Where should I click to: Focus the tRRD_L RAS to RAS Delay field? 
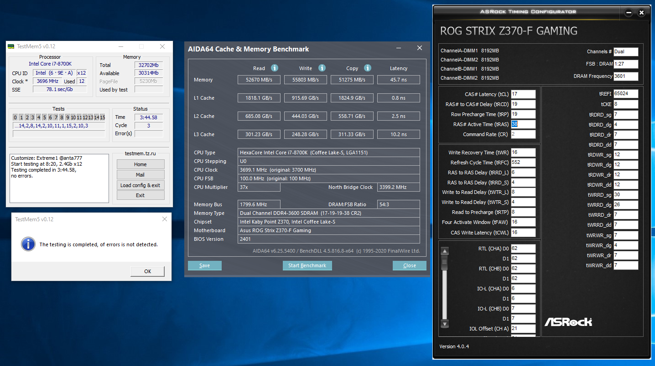pyautogui.click(x=523, y=173)
